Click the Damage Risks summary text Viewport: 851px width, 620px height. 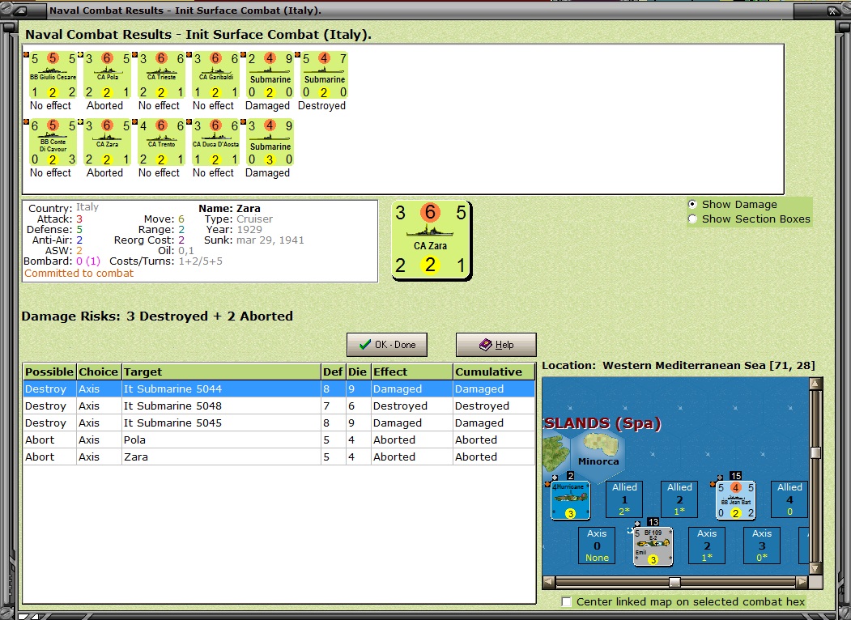(x=157, y=316)
